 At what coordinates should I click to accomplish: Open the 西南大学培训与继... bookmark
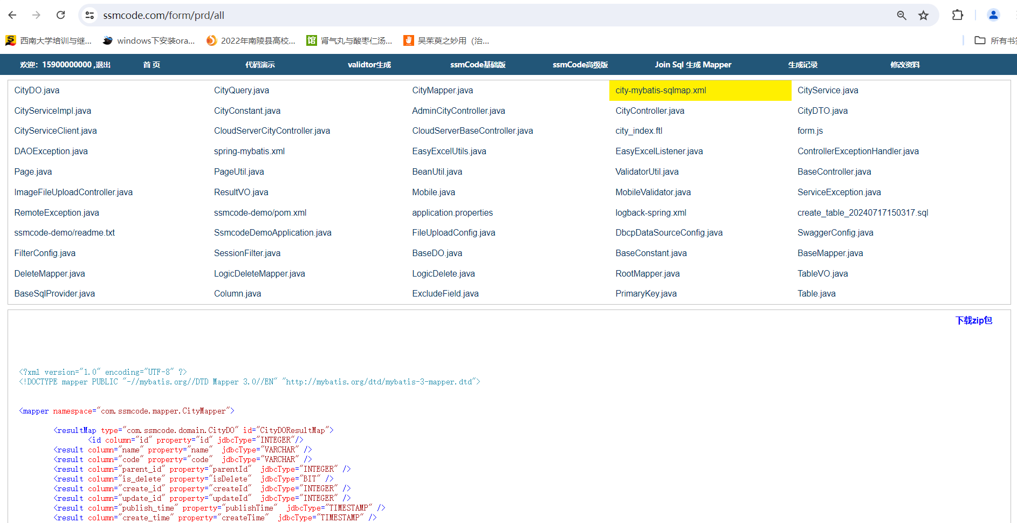tap(49, 40)
